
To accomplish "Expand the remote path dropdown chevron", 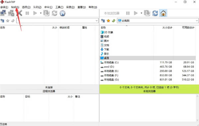I will (x=97, y=21).
